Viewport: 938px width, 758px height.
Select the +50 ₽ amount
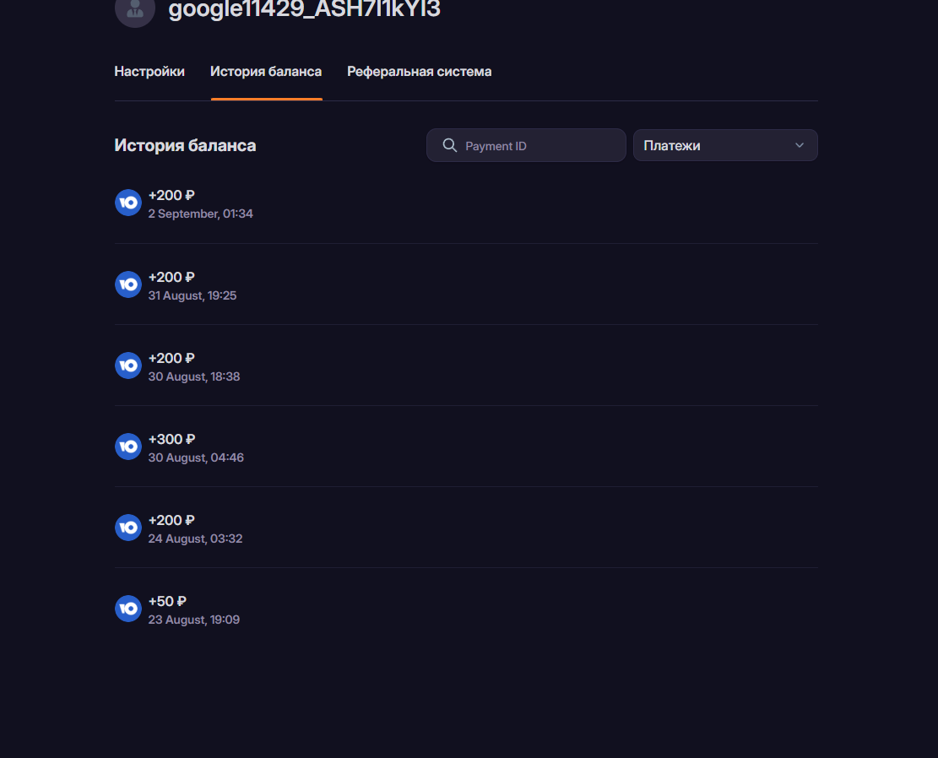pyautogui.click(x=167, y=601)
